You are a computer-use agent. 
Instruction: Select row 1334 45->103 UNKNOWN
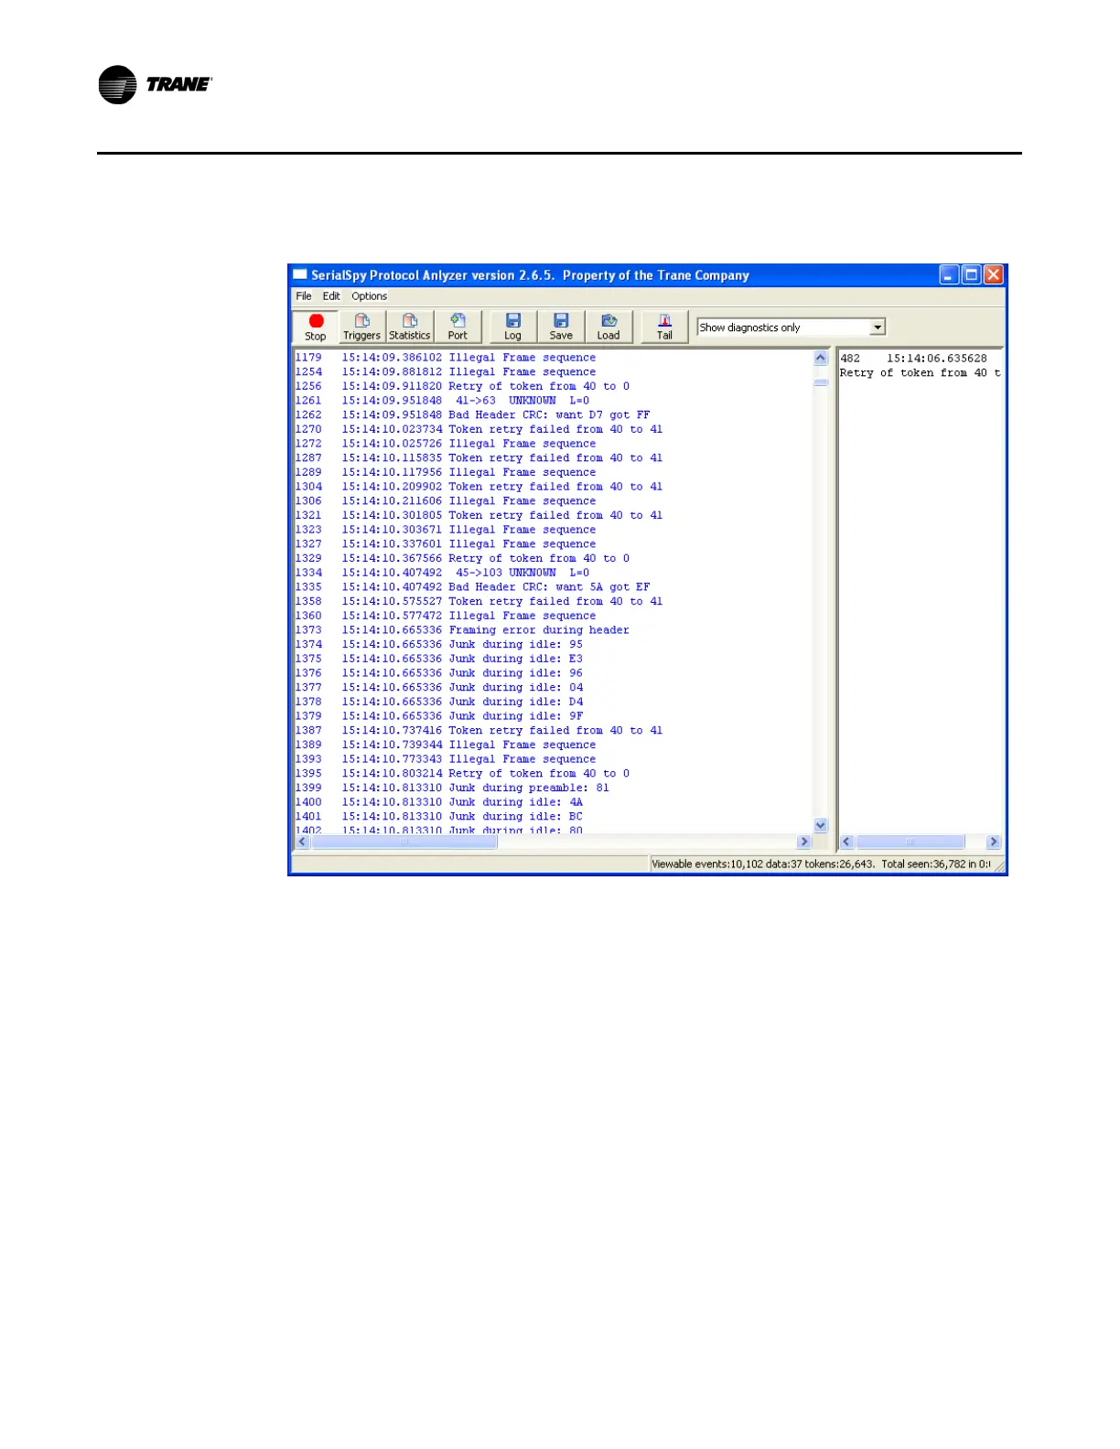pos(442,573)
